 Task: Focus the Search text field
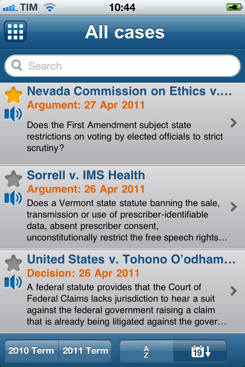coord(122,65)
